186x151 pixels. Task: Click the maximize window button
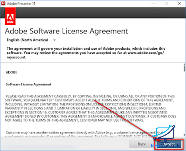(x=167, y=4)
